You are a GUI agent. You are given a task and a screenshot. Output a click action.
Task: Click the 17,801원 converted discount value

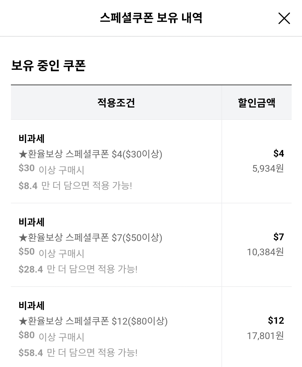tap(265, 335)
